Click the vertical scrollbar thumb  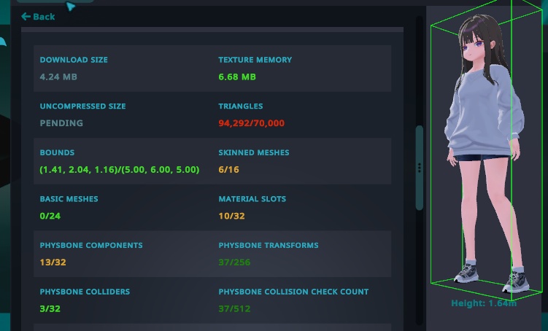pyautogui.click(x=419, y=168)
